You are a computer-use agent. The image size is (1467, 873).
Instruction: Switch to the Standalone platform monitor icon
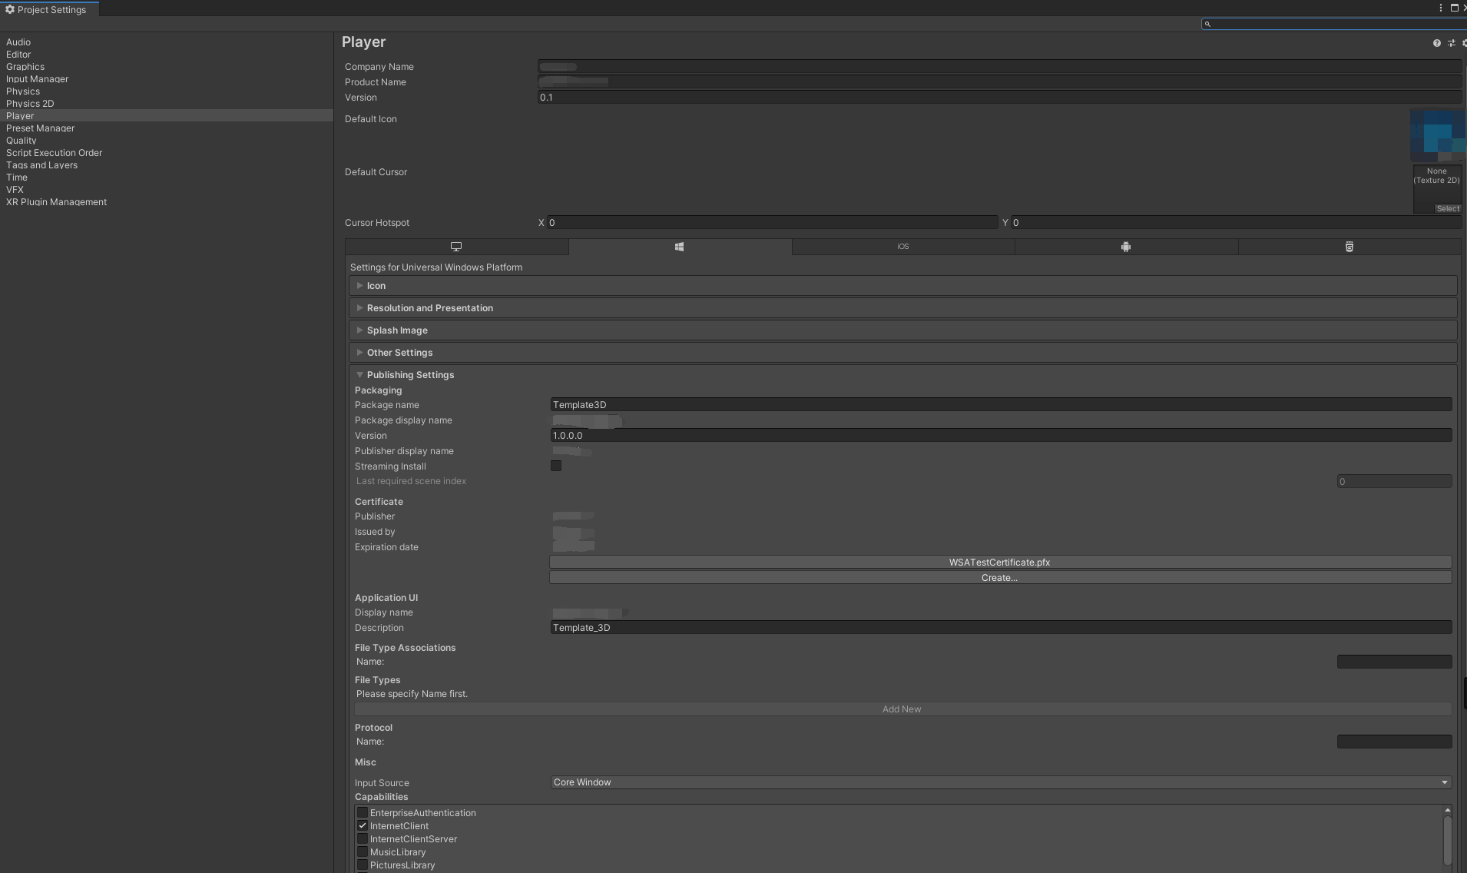(457, 247)
